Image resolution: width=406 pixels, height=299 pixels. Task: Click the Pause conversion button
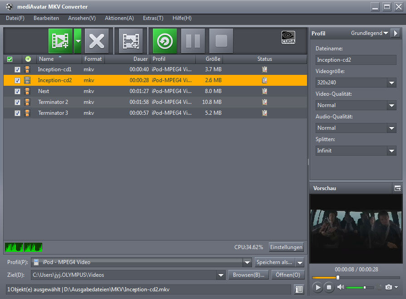coord(193,41)
